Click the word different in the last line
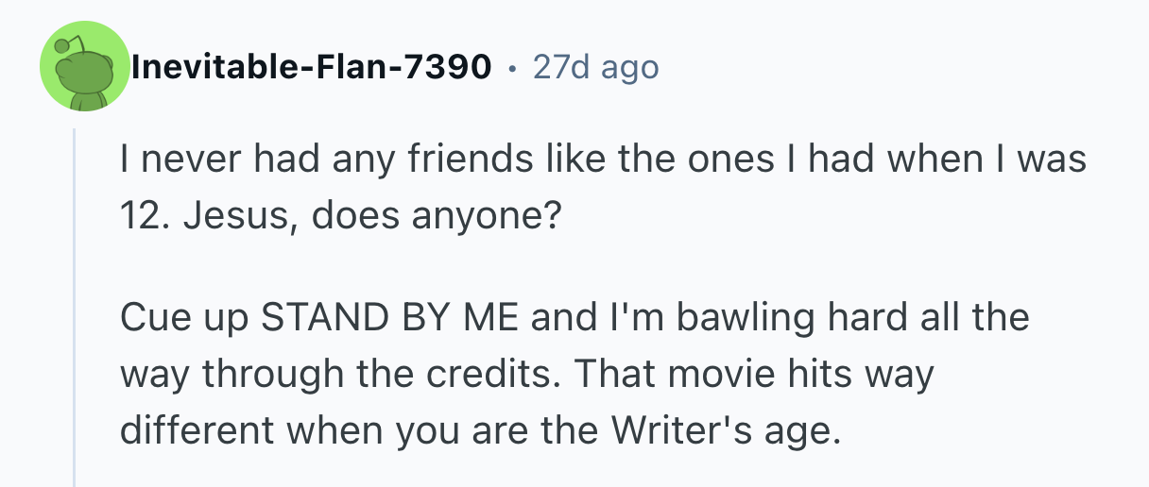The width and height of the screenshot is (1149, 487). [x=196, y=429]
